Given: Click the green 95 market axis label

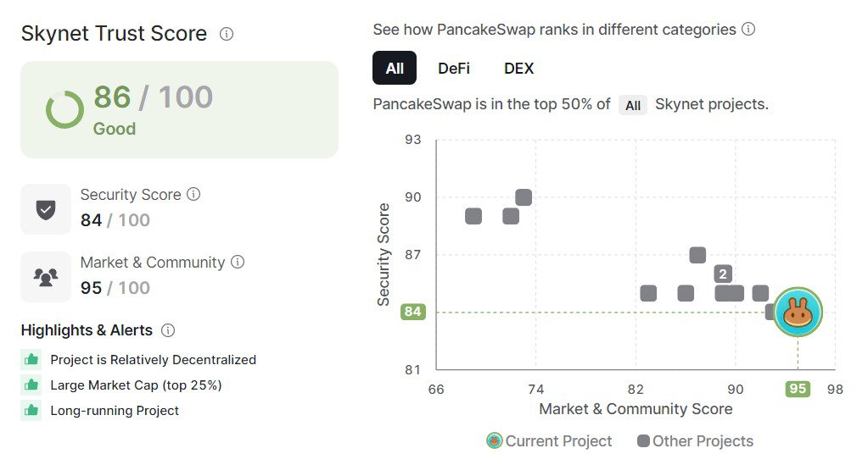Looking at the screenshot, I should point(798,389).
